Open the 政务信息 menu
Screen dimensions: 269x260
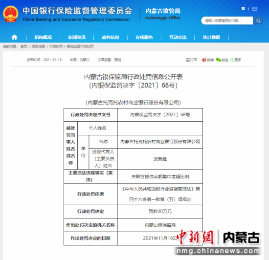pyautogui.click(x=111, y=37)
